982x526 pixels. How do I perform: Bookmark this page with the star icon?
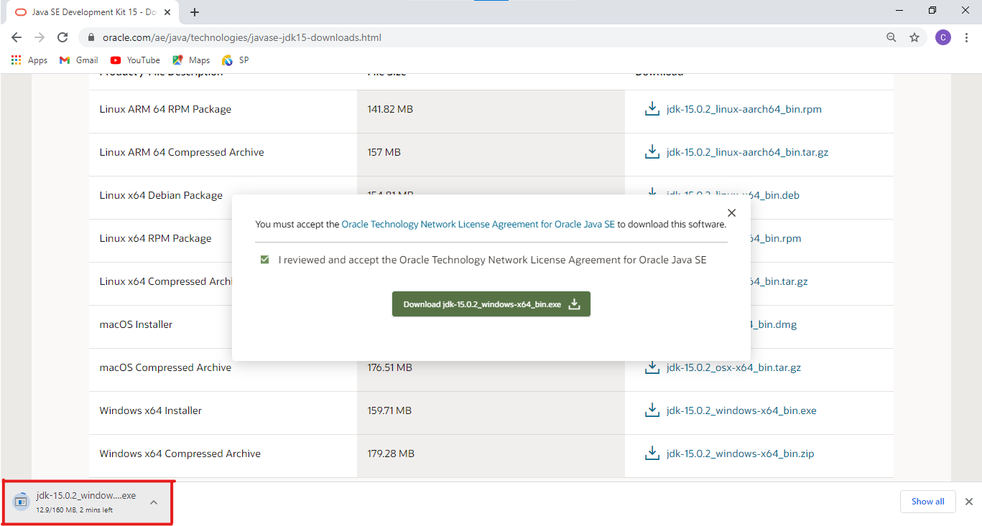point(914,37)
